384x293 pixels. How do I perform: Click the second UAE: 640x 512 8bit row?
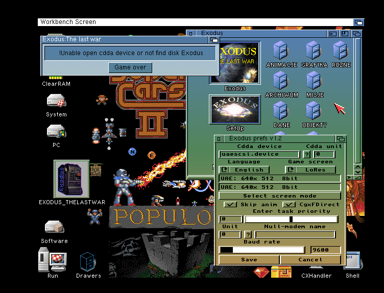pyautogui.click(x=279, y=187)
